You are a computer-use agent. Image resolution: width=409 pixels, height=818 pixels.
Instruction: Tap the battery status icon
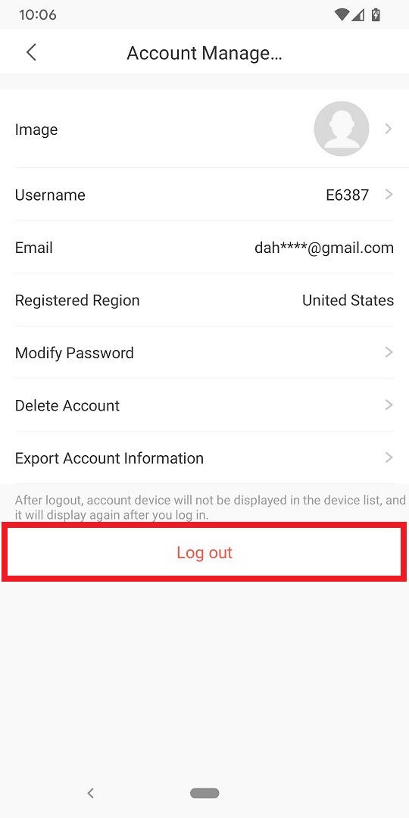(376, 14)
